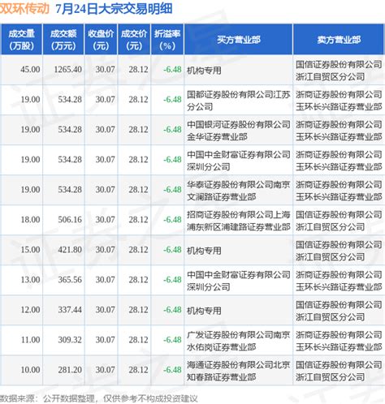
Task: Click the title text 7月24日大宗交易明细
Action: [x=114, y=9]
